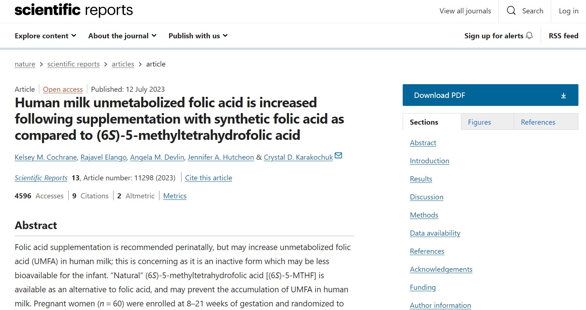Switch to the Figures tab
586x310 pixels.
pyautogui.click(x=479, y=122)
